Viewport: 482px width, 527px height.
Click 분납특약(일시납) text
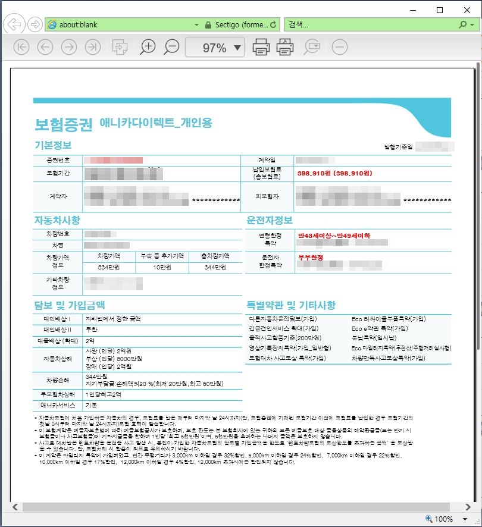coord(374,338)
